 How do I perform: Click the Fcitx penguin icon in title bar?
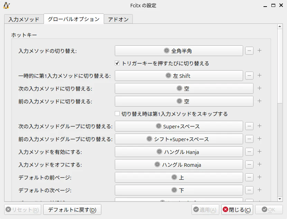click(x=7, y=6)
